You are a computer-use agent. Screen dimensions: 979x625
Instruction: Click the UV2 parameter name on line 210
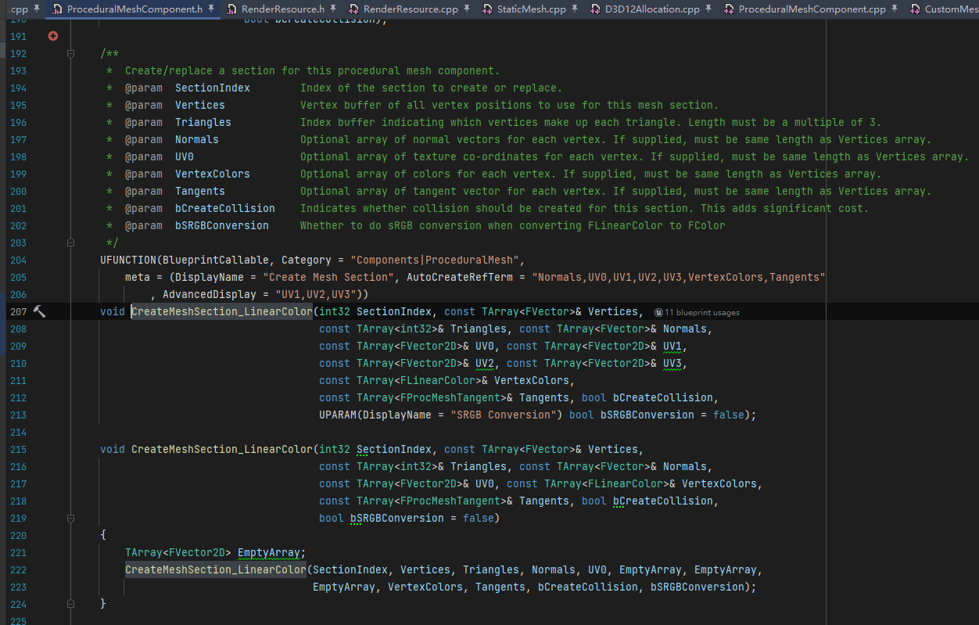[485, 363]
